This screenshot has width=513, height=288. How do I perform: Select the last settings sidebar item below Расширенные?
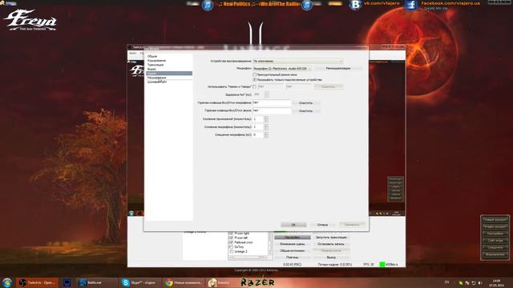157,82
